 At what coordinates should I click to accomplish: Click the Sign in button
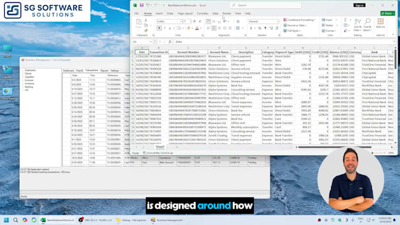(359, 5)
